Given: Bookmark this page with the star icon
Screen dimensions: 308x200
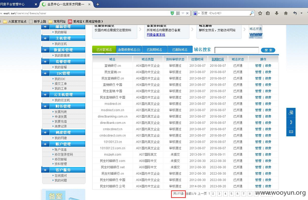Looking at the screenshot, I should (260, 13).
